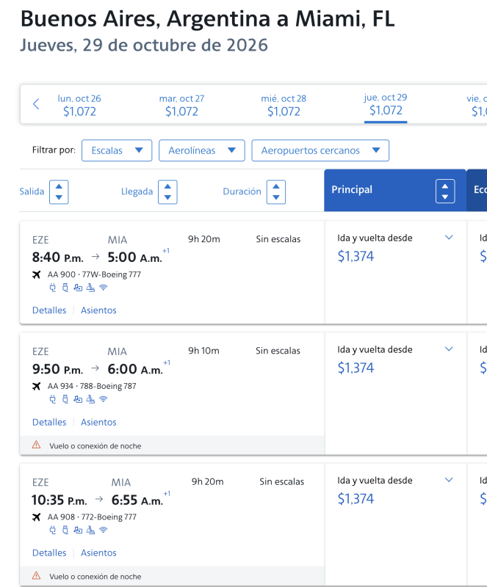Viewport: 487px width, 587px height.
Task: Open Detalles for the 8:40 P.M. flight
Action: coord(49,310)
